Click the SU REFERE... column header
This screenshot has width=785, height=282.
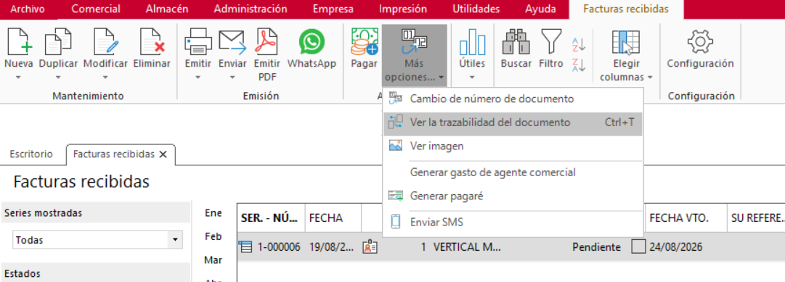[x=756, y=218]
